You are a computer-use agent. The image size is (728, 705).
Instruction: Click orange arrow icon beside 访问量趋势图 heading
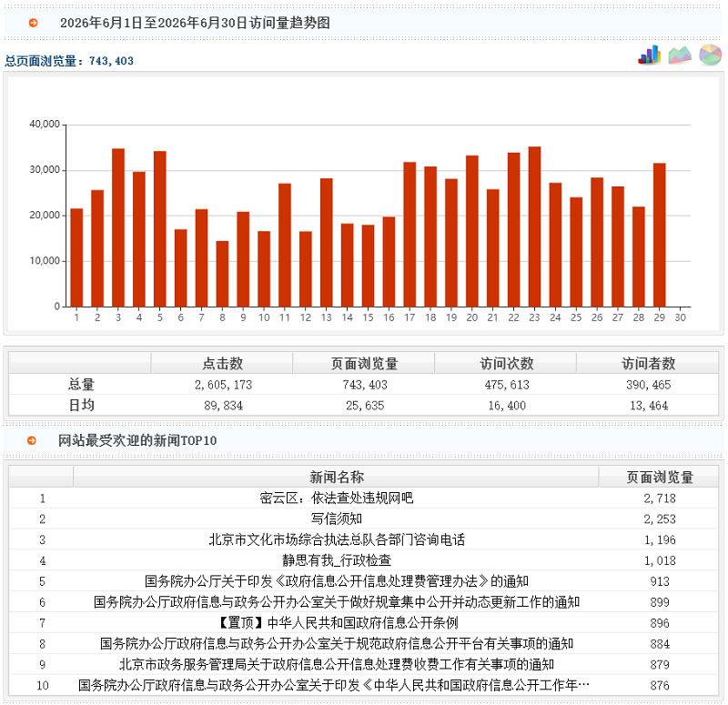tap(33, 23)
